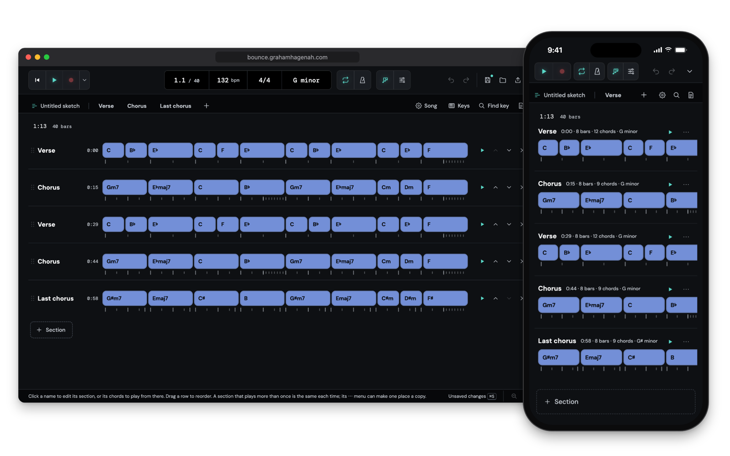730x456 pixels.
Task: Expand phone toolbar chevron down
Action: pos(689,72)
